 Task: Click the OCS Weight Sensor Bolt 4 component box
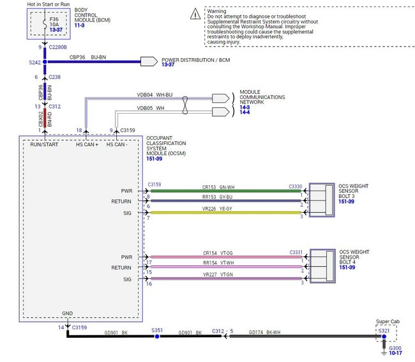coord(322,266)
